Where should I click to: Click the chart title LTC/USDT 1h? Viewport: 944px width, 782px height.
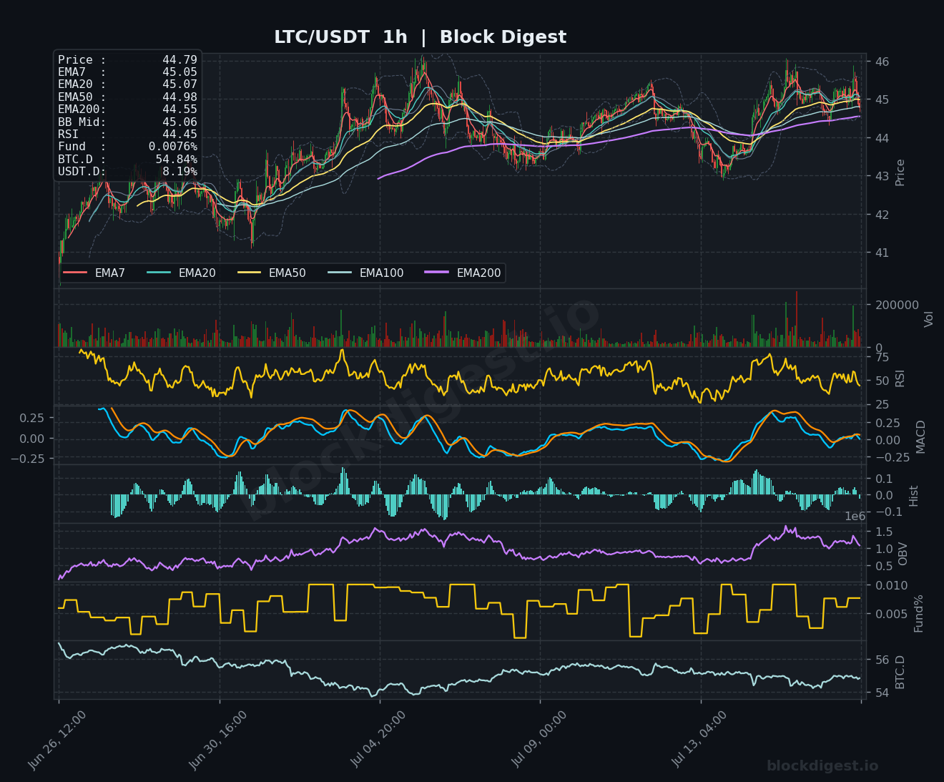pyautogui.click(x=340, y=37)
